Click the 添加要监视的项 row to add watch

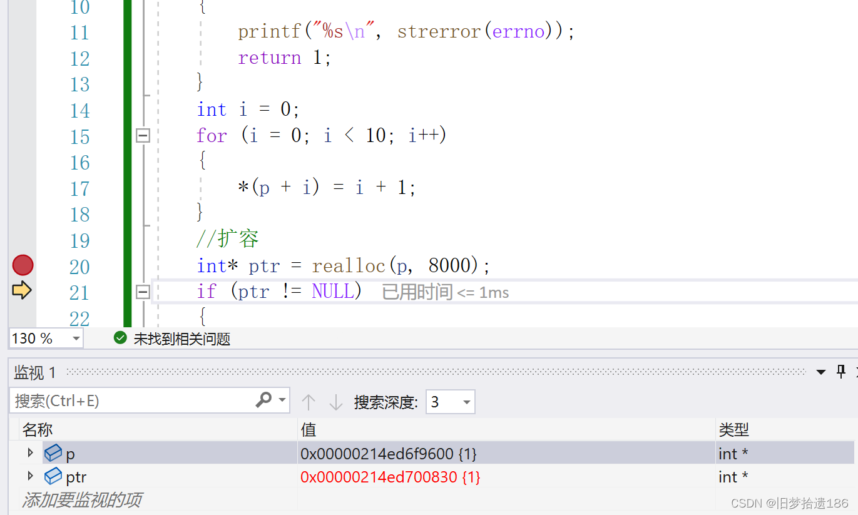point(81,499)
